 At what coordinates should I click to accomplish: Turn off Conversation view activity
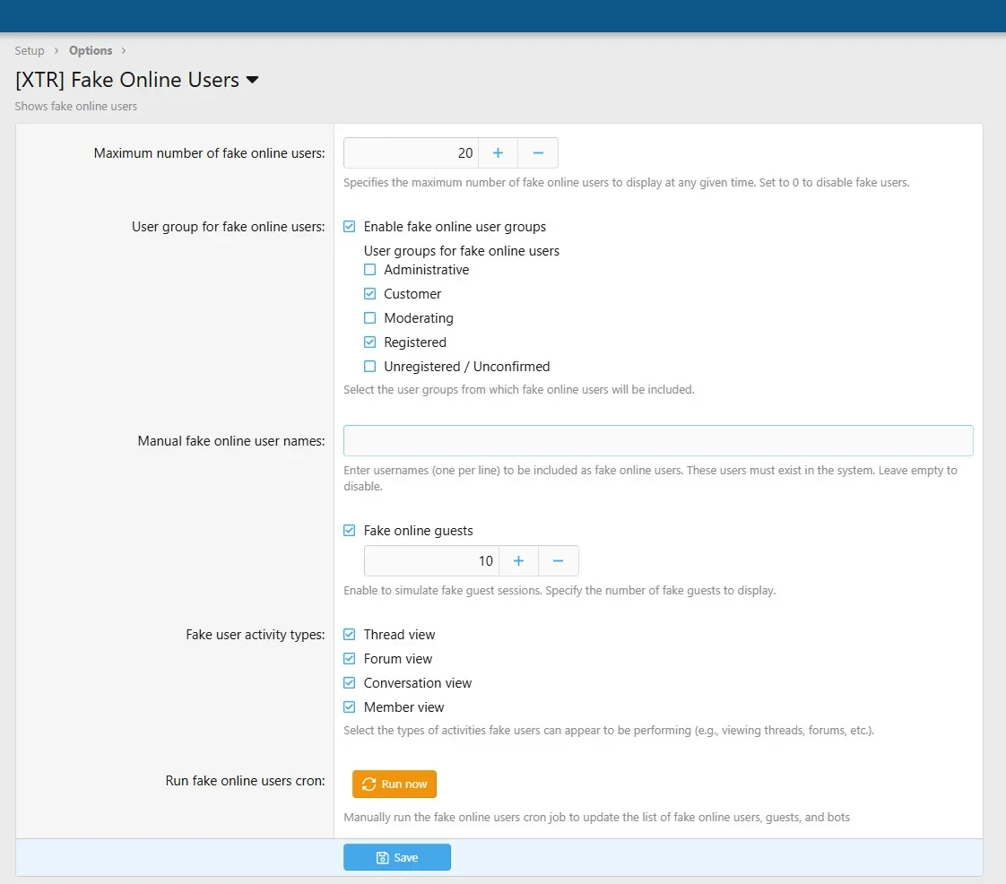click(350, 683)
